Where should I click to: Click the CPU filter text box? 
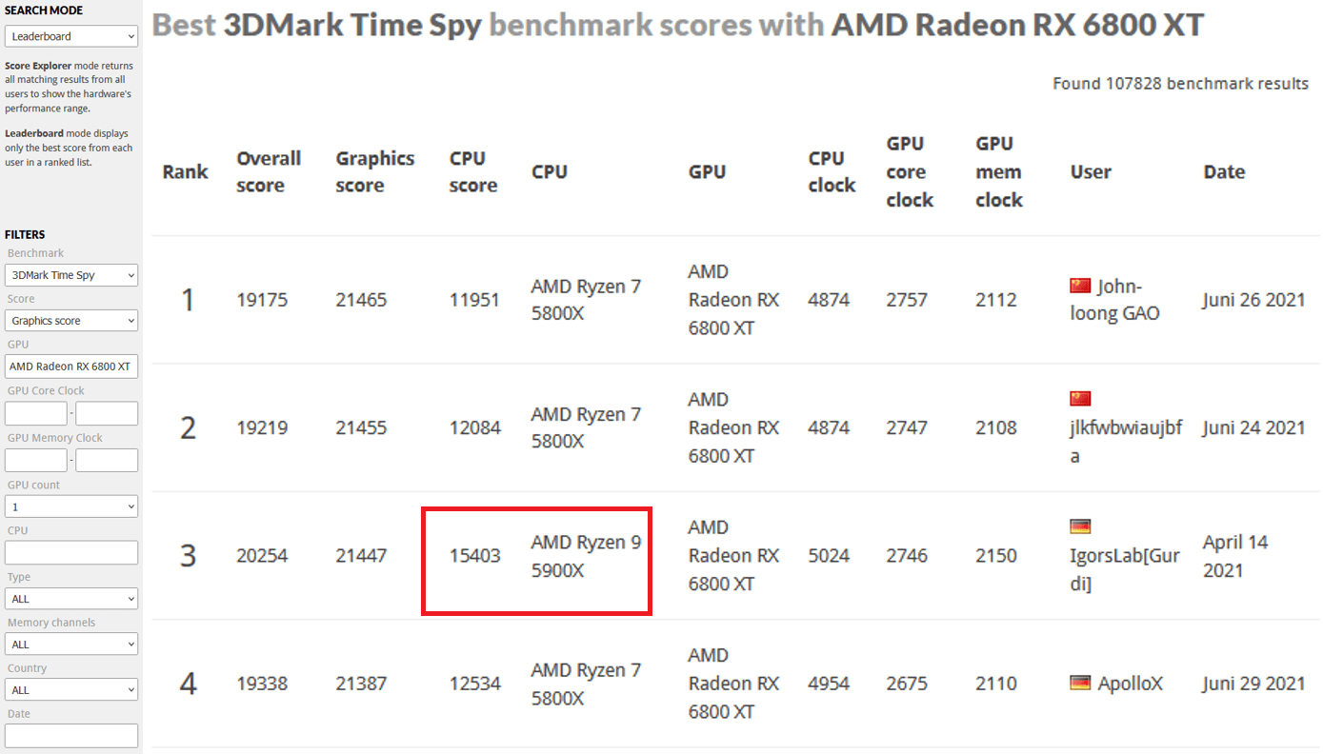tap(71, 552)
